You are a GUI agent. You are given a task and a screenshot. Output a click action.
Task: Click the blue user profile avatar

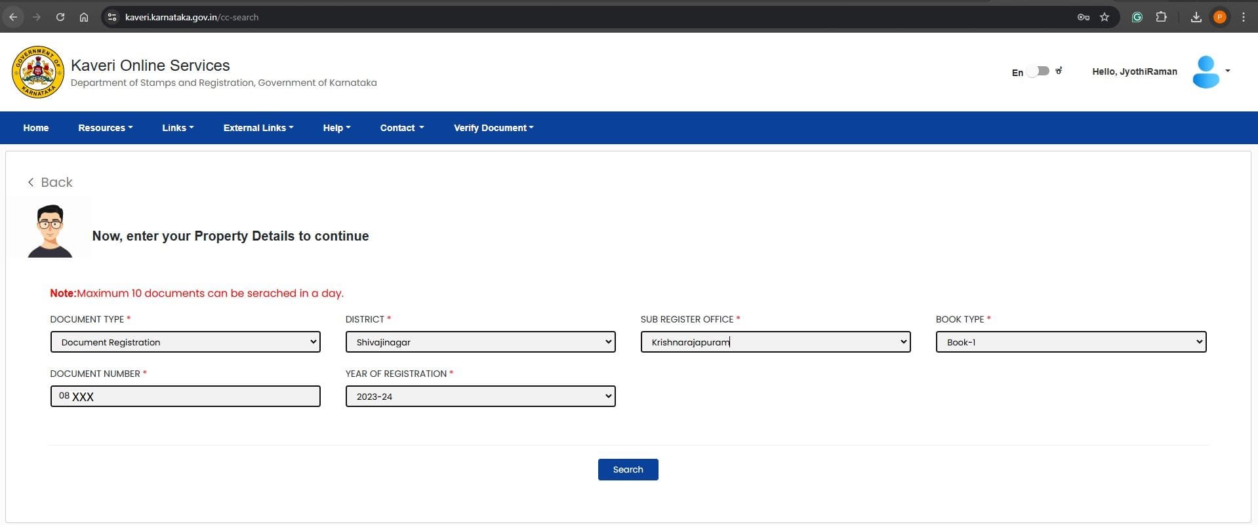point(1206,72)
